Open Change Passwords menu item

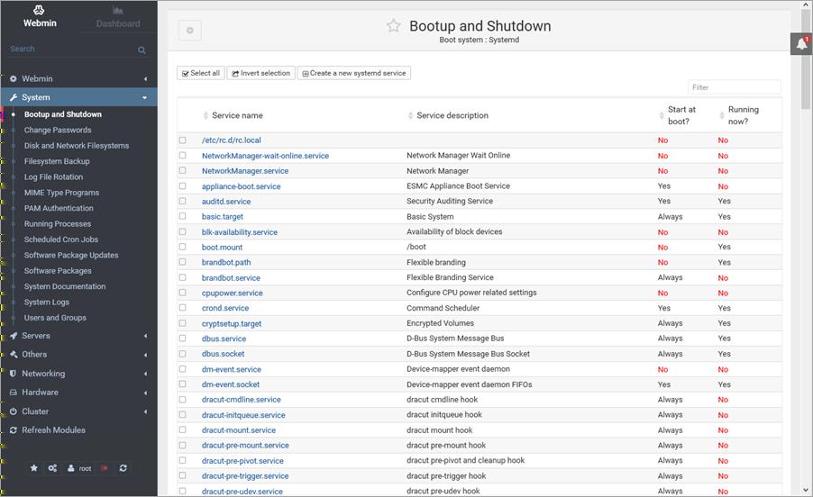coord(58,130)
